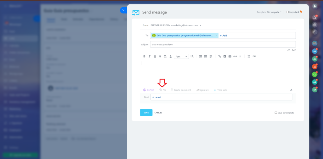Viewport: 323px width, 159px height.
Task: Switch editor to HTML source mode
Action: click(x=254, y=56)
